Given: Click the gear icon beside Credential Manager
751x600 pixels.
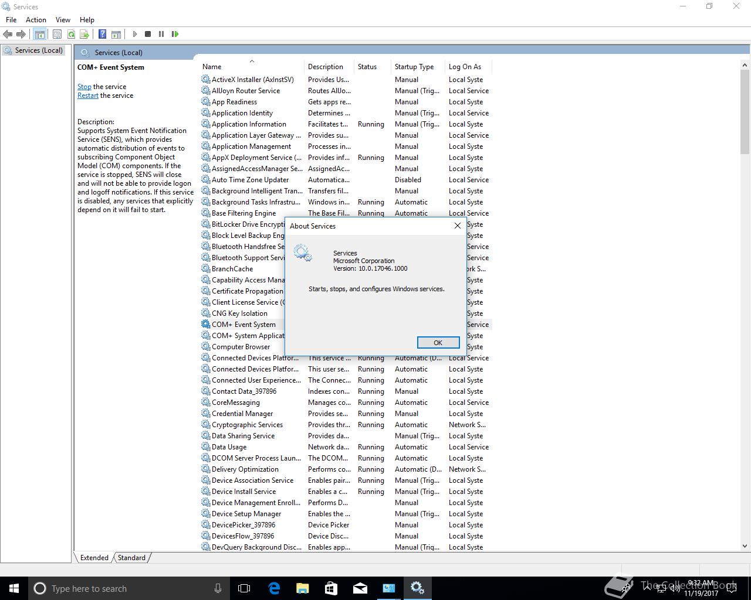Looking at the screenshot, I should coord(205,413).
